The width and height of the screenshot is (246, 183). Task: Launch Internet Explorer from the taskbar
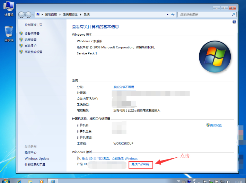click(19, 181)
